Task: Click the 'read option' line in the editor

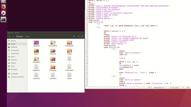Action: (x=94, y=20)
